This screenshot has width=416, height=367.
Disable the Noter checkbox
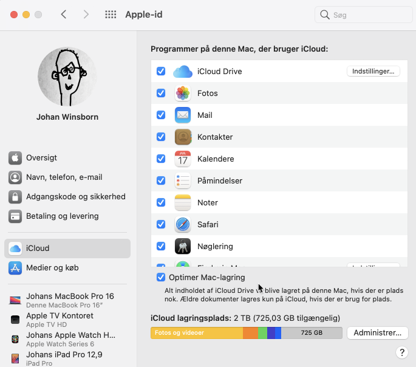click(x=161, y=202)
